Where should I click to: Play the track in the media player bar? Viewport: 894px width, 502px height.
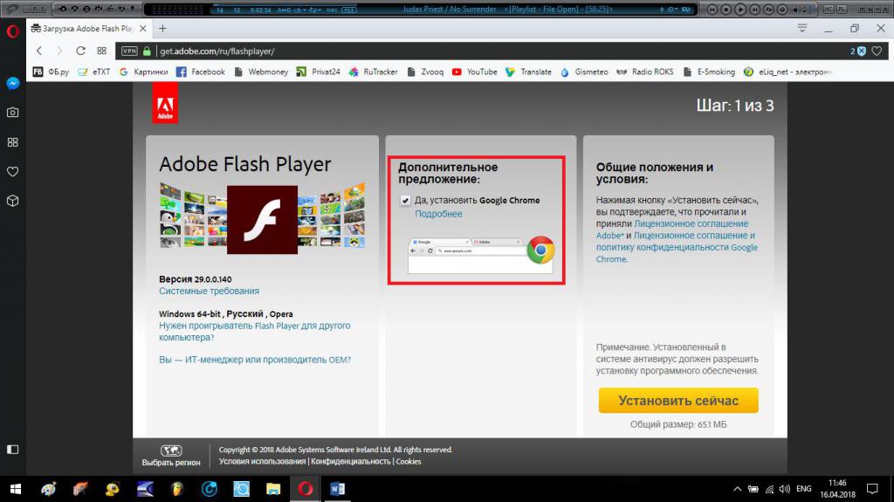[740, 9]
